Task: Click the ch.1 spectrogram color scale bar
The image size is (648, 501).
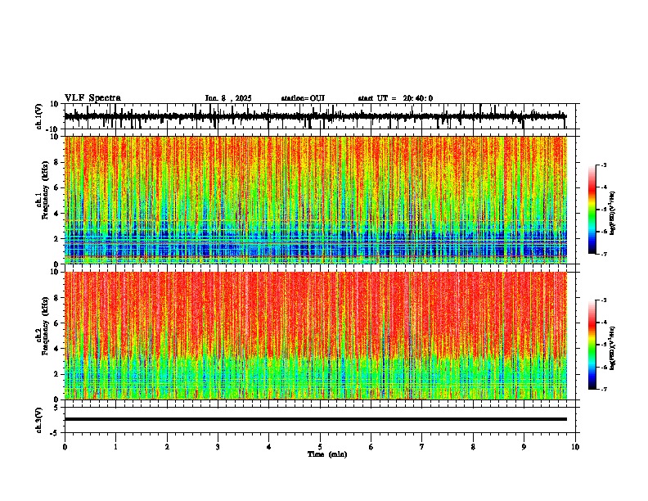Action: pyautogui.click(x=592, y=210)
